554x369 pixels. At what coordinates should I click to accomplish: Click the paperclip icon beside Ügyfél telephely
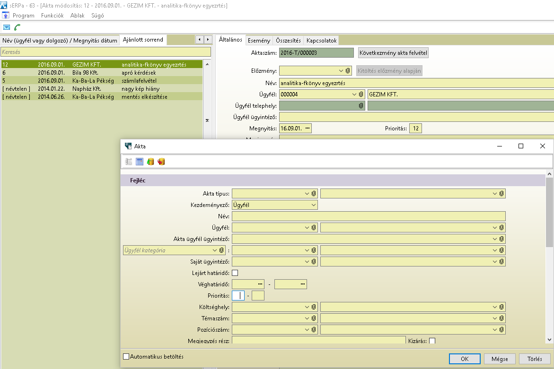pos(361,106)
